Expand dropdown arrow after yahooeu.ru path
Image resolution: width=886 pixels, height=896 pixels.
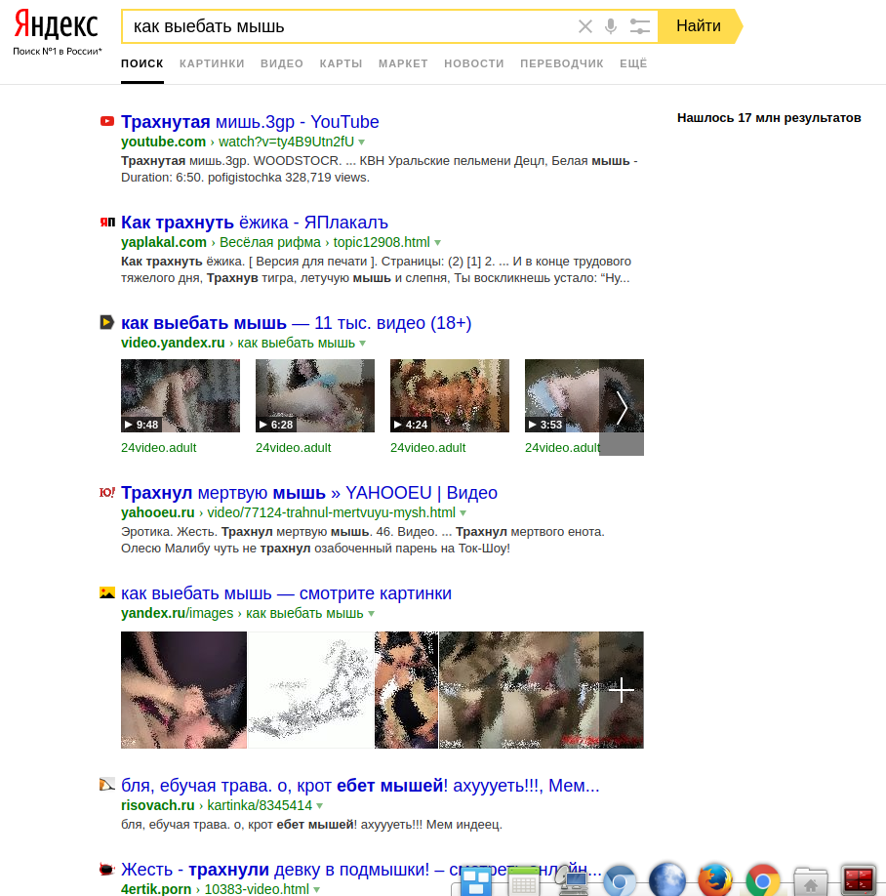point(463,513)
